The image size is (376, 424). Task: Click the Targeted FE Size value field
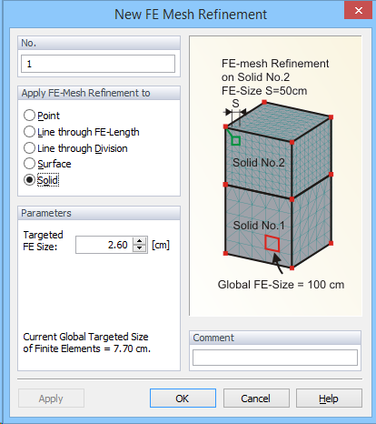104,245
